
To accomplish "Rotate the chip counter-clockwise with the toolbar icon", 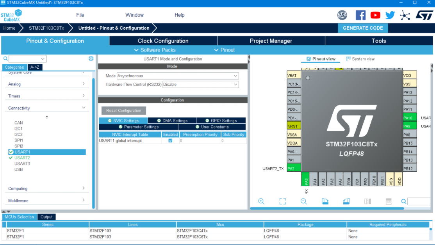I will pos(346,201).
